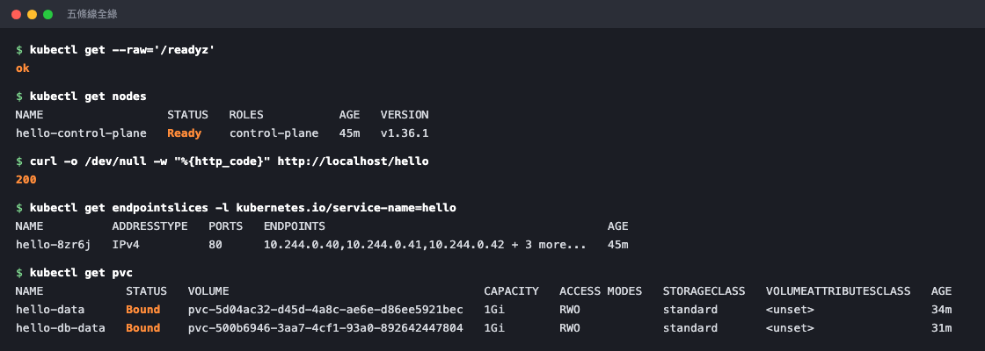
Task: Click <unset> value in hello-db-data row
Action: [x=790, y=328]
